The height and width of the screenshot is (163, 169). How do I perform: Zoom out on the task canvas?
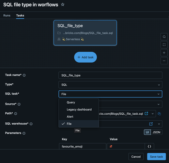click(x=164, y=61)
